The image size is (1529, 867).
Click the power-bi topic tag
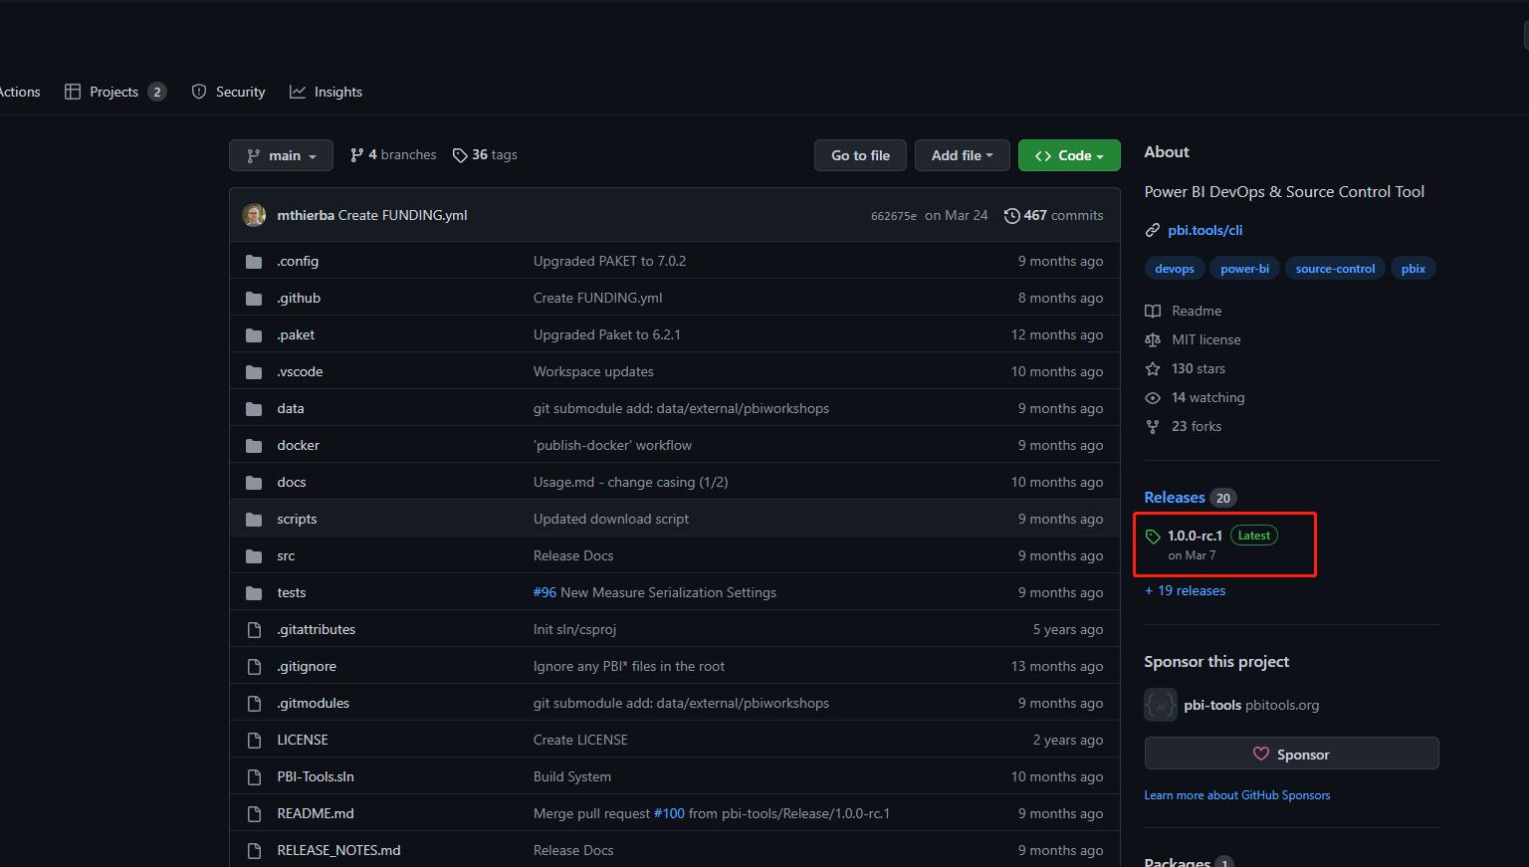tap(1243, 268)
